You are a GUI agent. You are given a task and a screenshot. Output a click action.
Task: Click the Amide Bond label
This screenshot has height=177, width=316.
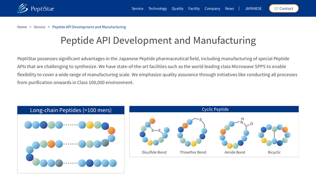tap(235, 152)
